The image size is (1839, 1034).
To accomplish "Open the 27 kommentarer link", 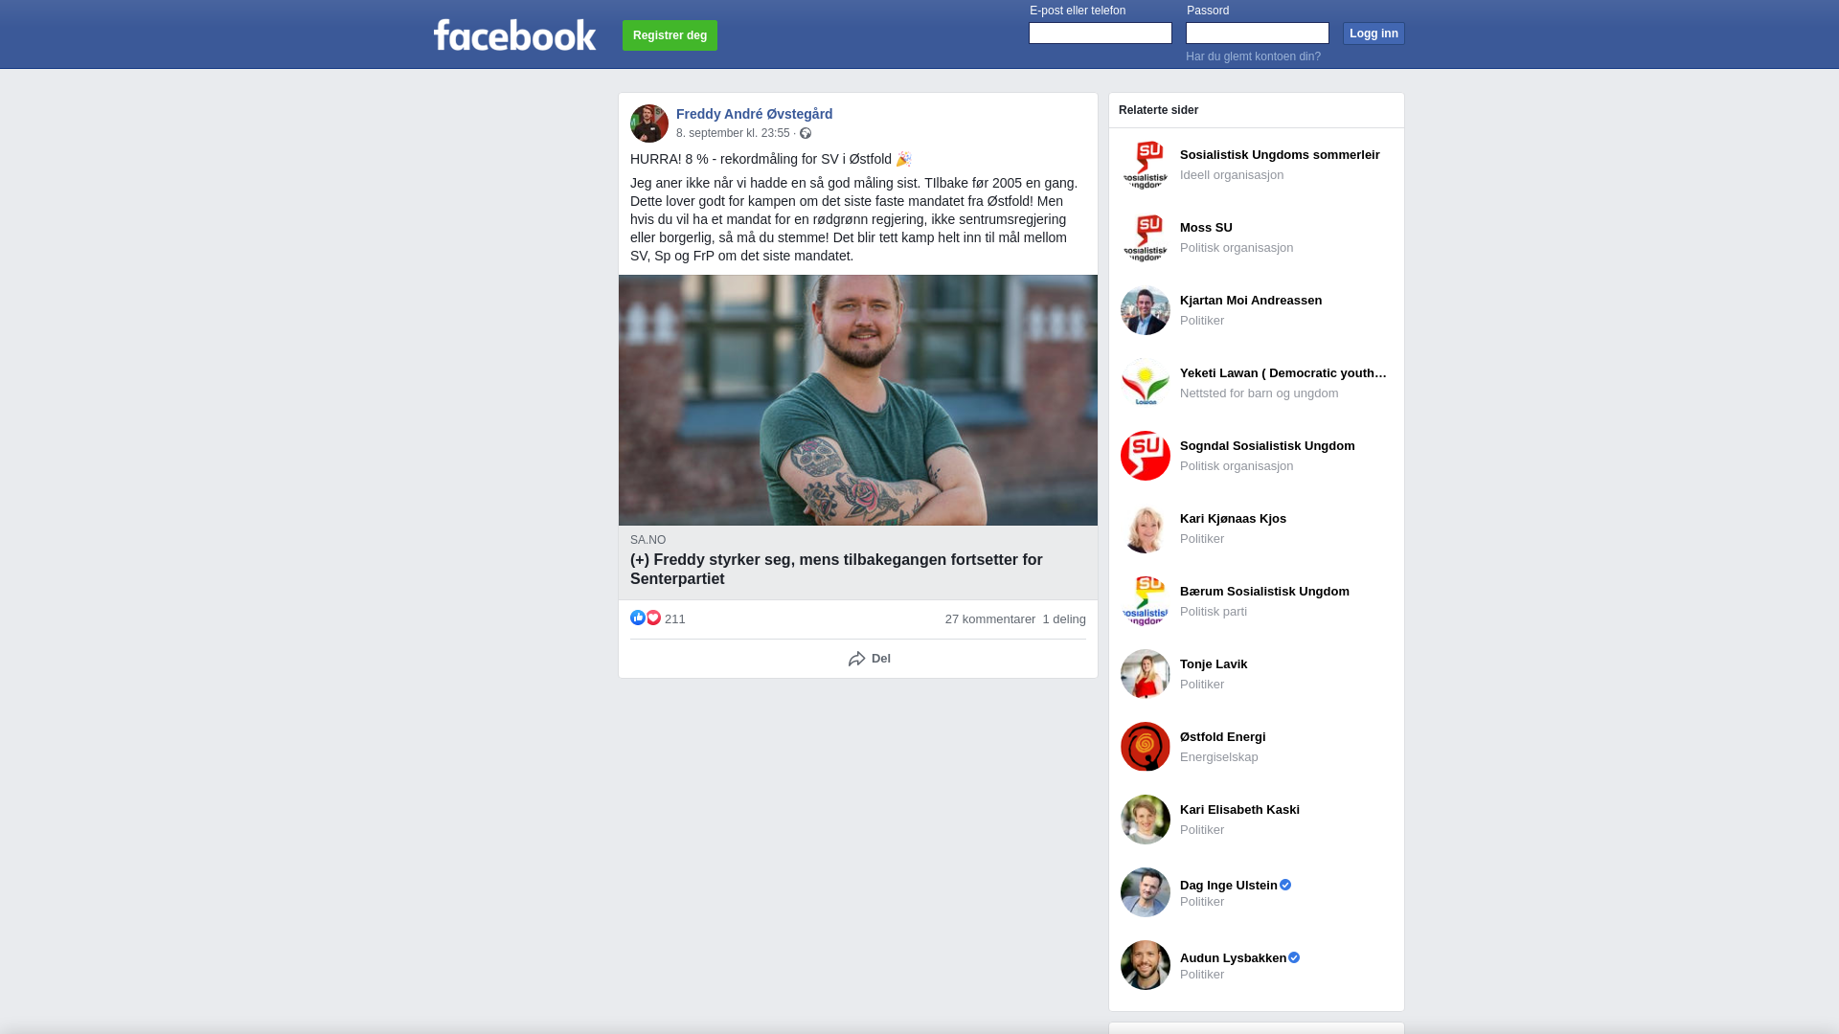I will point(990,619).
